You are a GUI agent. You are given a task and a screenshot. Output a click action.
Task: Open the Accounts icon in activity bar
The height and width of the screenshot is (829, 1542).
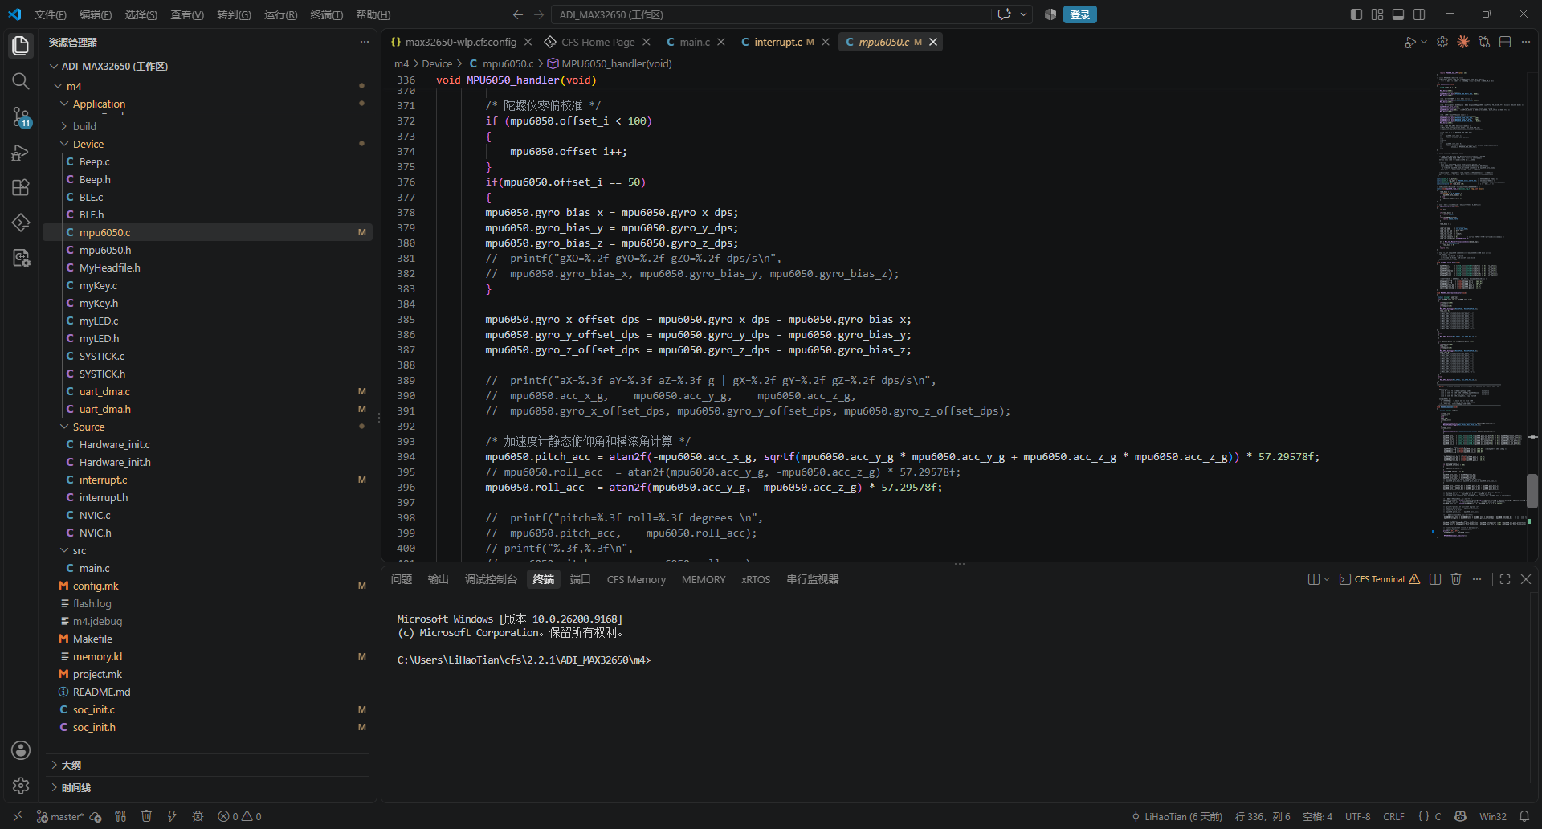coord(21,750)
